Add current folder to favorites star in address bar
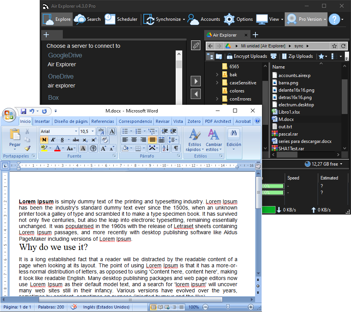The image size is (351, 312). (x=334, y=46)
